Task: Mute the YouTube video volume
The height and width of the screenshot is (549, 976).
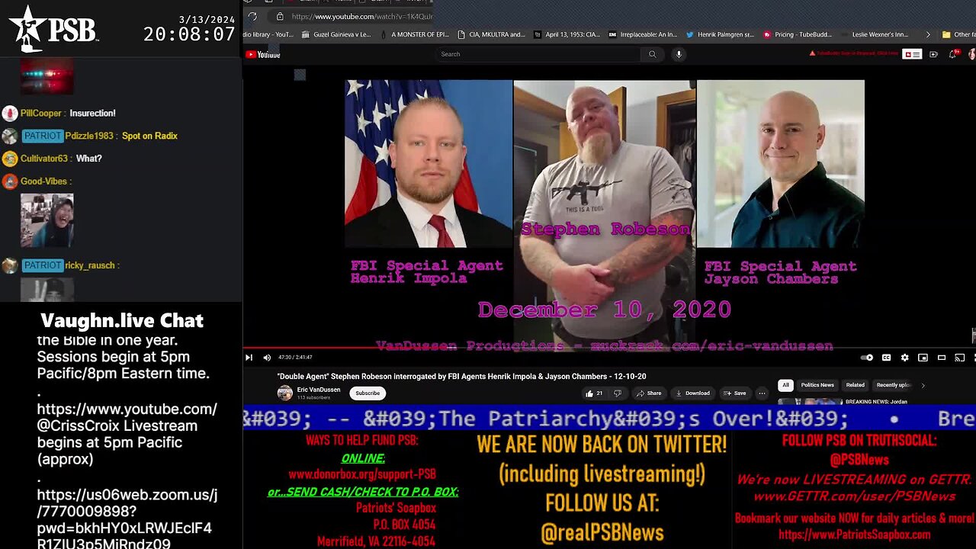Action: point(267,358)
